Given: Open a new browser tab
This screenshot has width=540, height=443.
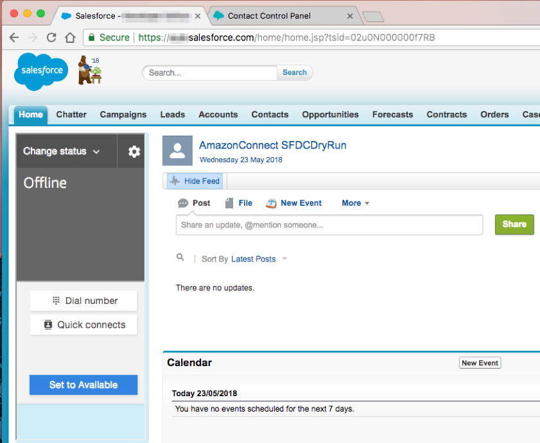Looking at the screenshot, I should [x=373, y=17].
